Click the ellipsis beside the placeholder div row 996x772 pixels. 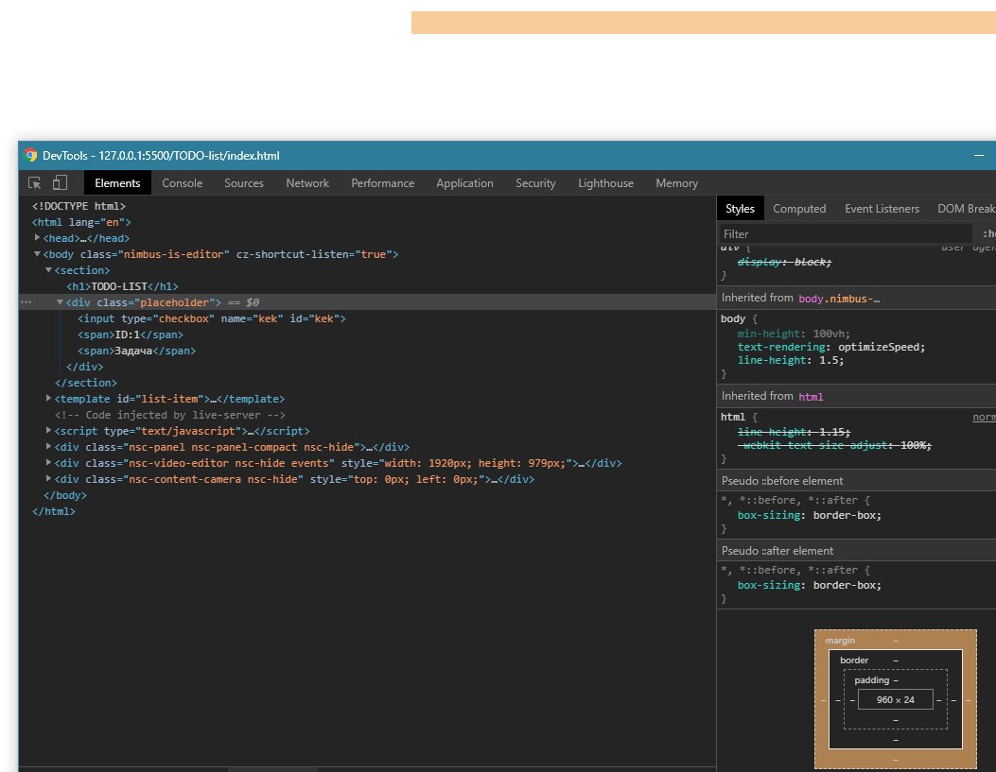pyautogui.click(x=26, y=302)
